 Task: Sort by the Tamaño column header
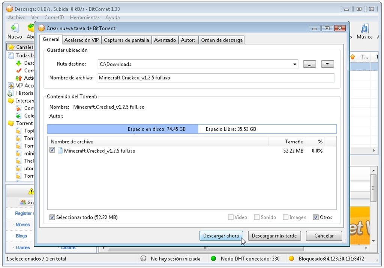[287, 141]
